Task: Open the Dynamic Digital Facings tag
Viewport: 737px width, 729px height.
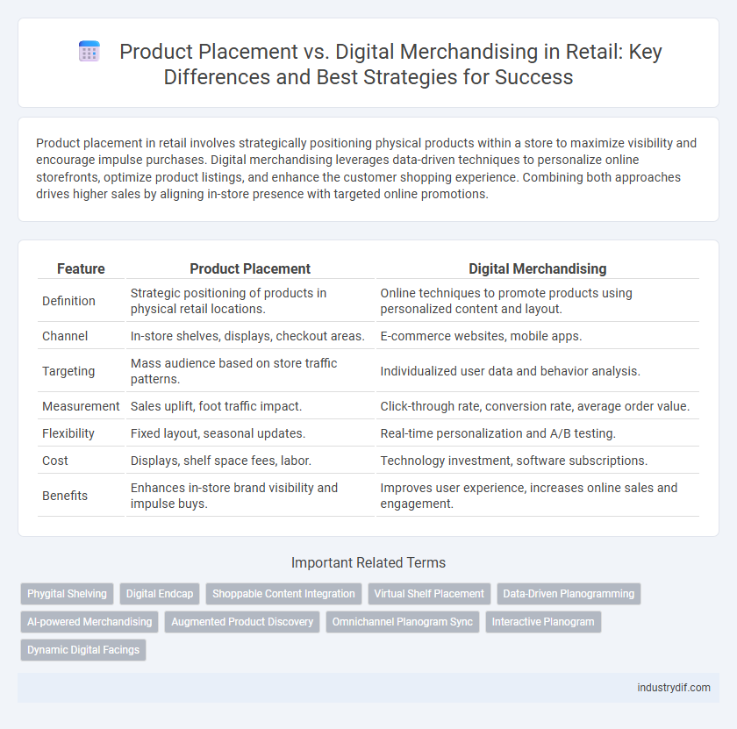Action: coord(83,649)
